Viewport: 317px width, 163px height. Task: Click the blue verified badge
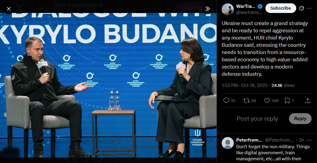point(260,6)
